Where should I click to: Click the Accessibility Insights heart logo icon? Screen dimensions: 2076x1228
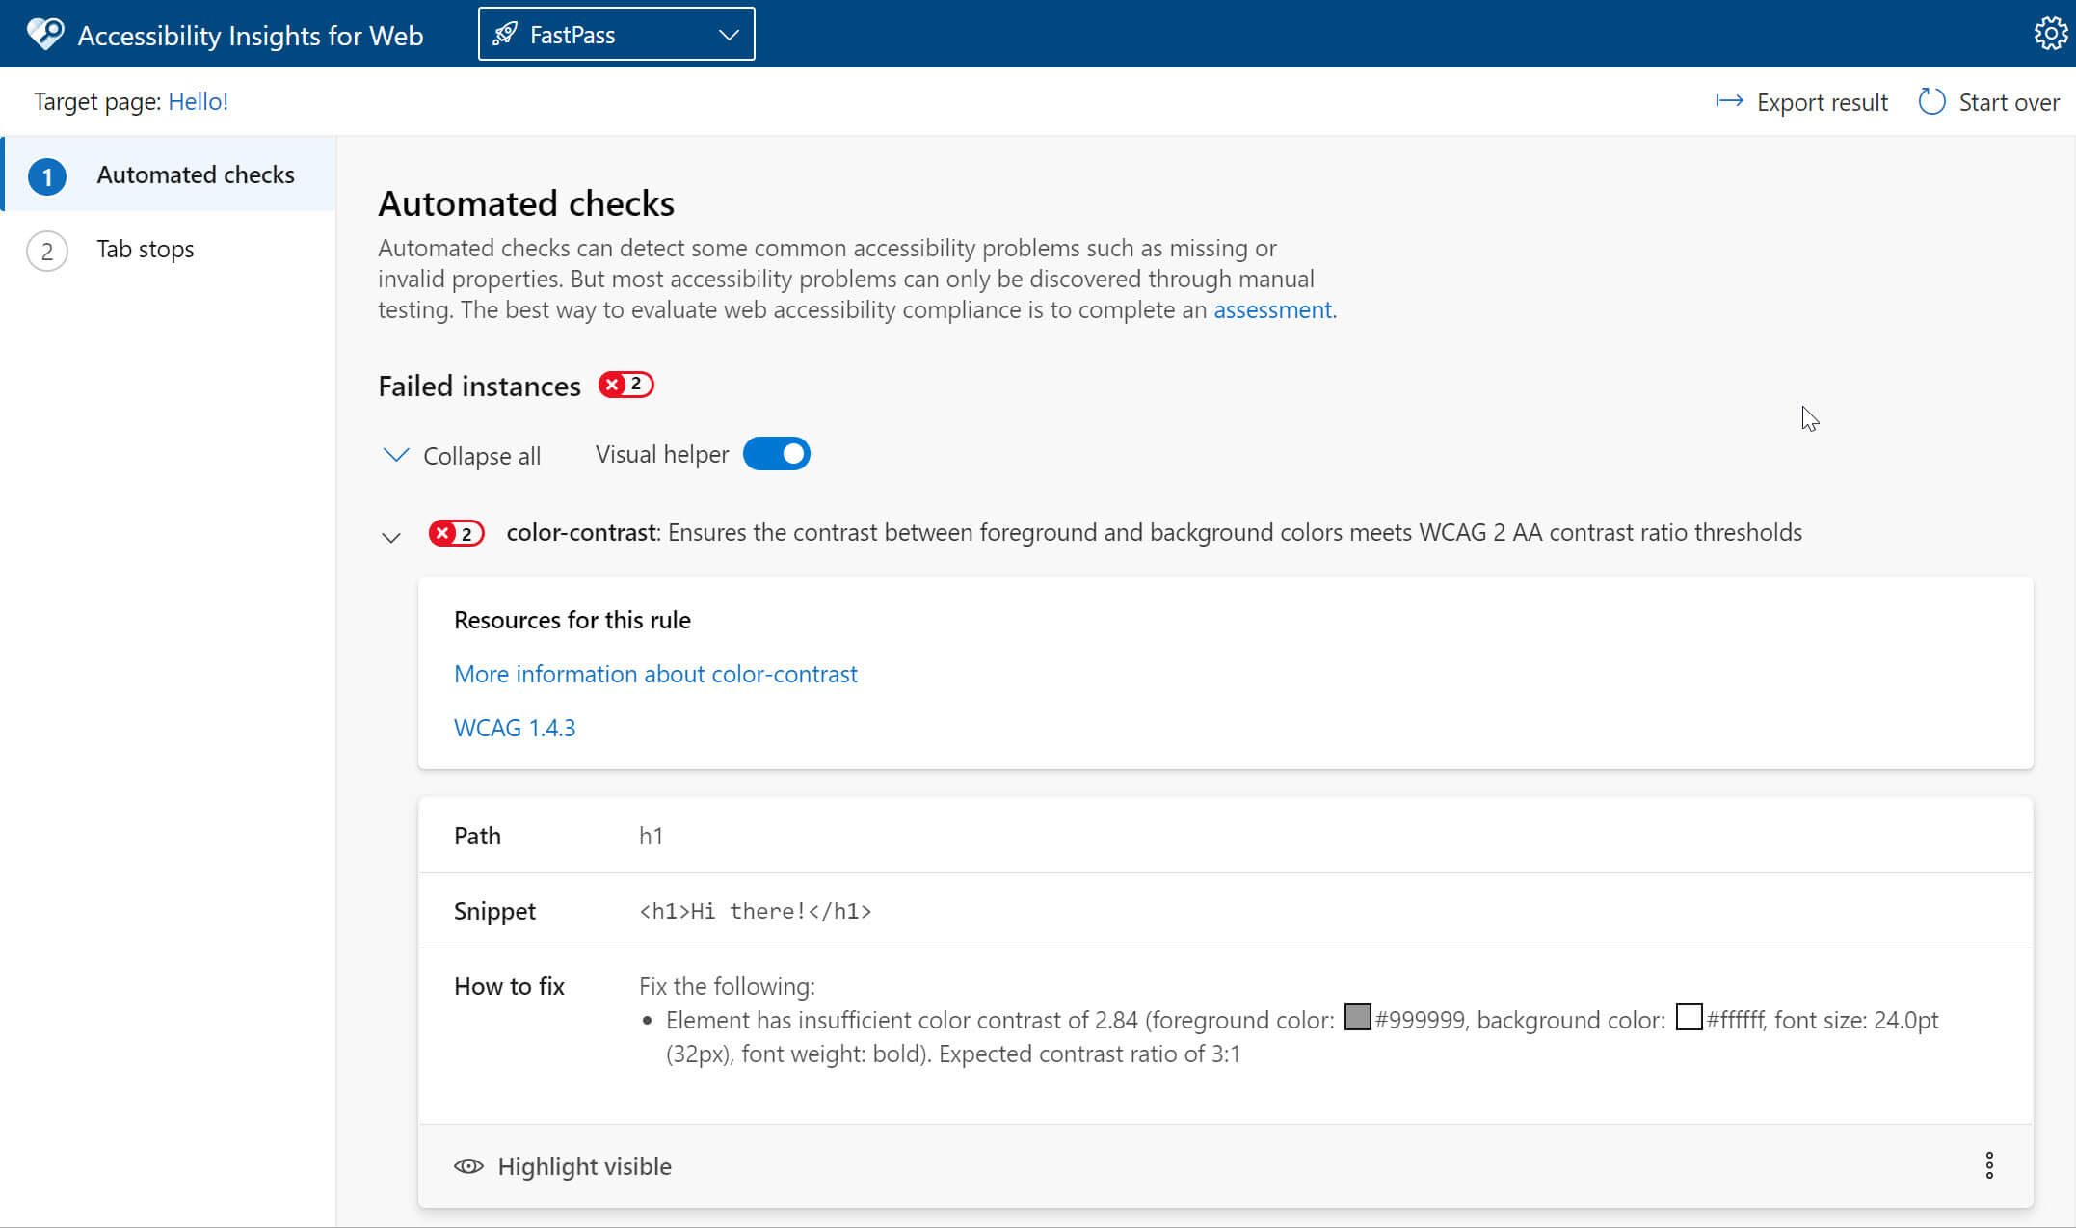click(x=42, y=34)
